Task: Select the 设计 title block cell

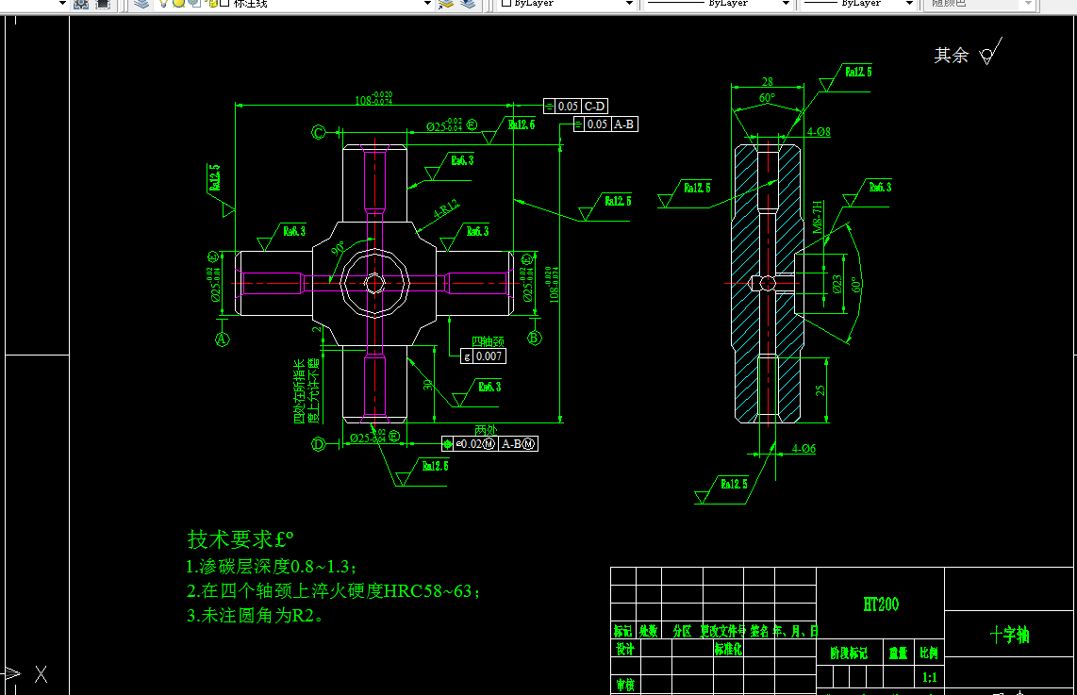Action: coord(625,649)
